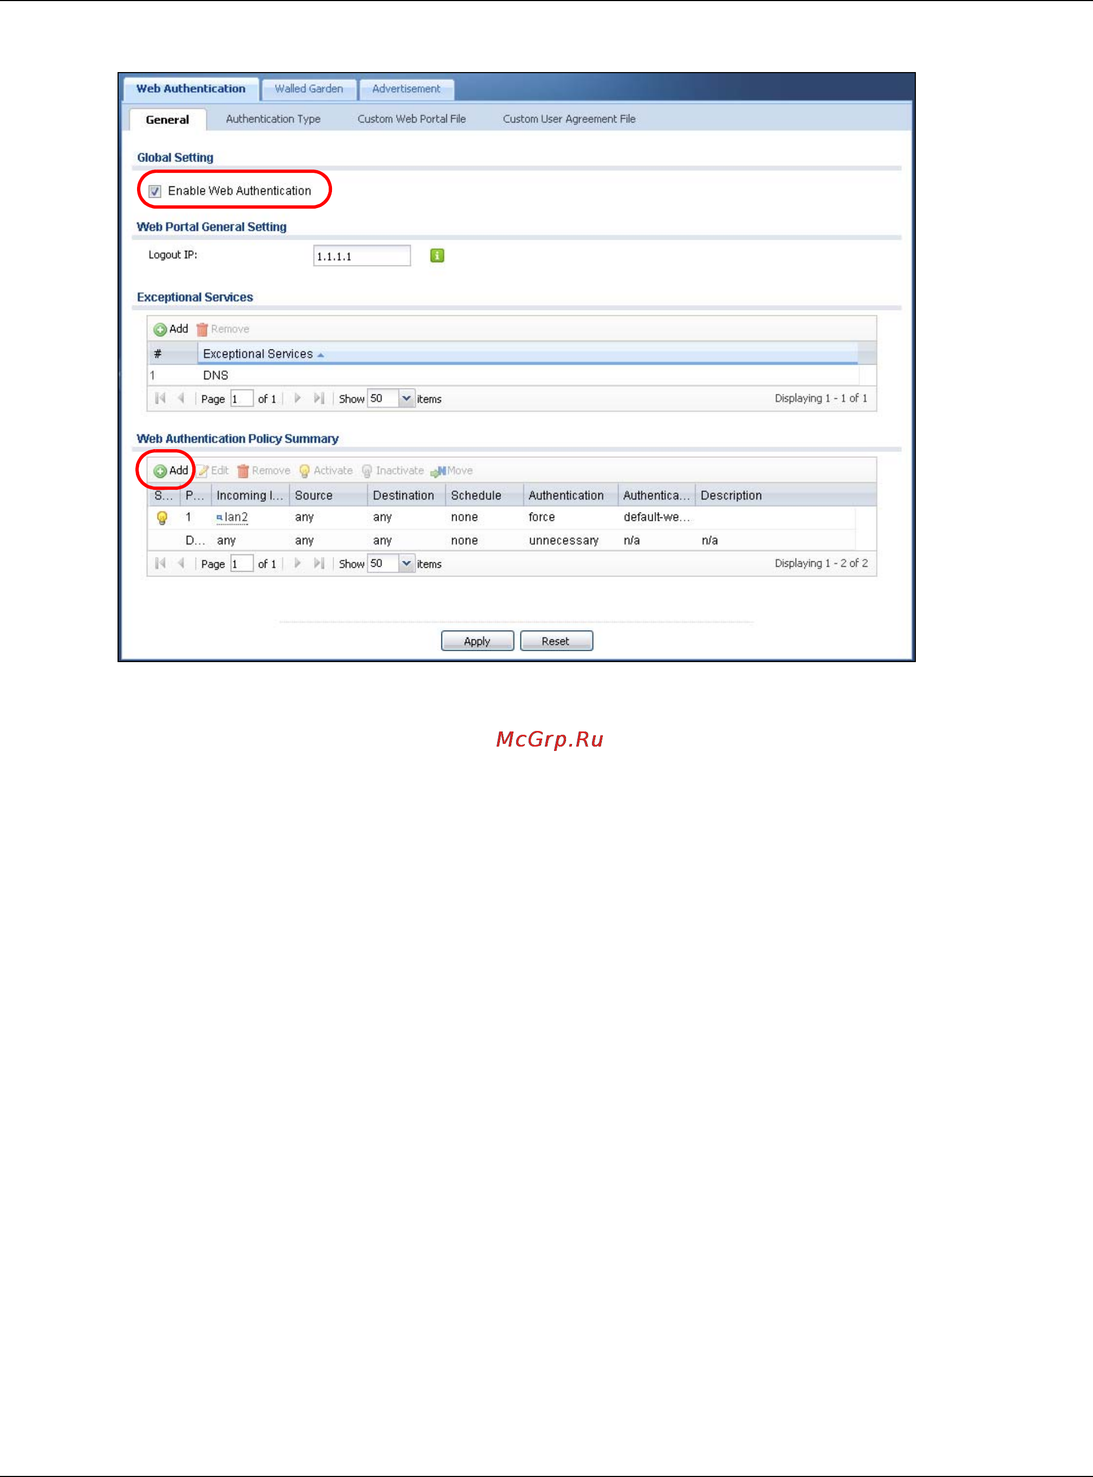This screenshot has width=1093, height=1477.
Task: Go to first page of policy summary
Action: [160, 563]
